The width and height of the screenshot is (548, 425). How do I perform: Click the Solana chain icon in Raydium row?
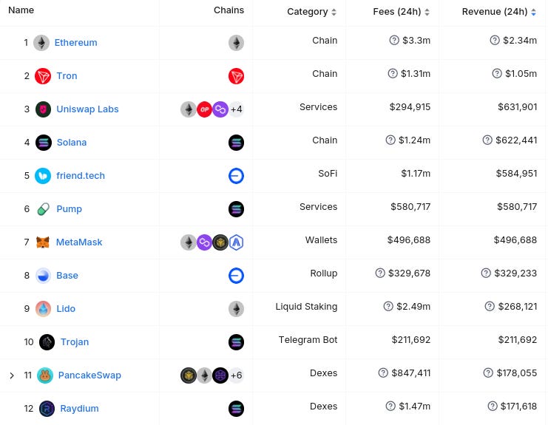tap(236, 409)
